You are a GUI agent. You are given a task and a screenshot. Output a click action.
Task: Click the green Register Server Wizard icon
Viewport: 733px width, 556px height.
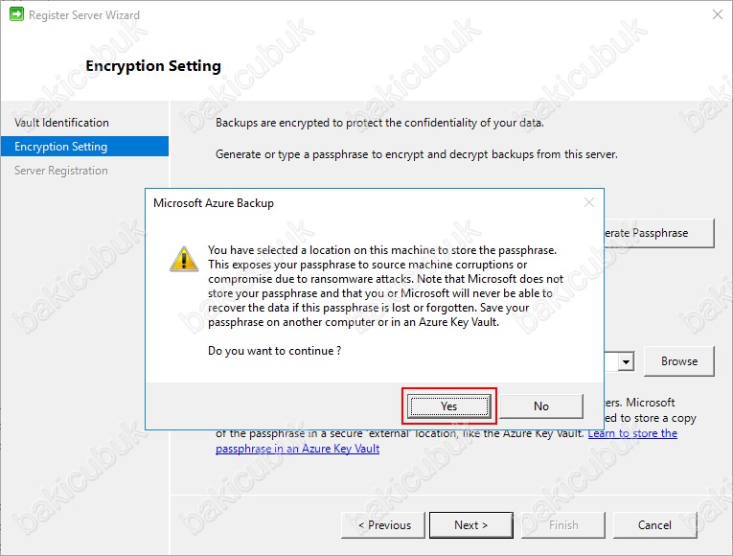pyautogui.click(x=16, y=14)
